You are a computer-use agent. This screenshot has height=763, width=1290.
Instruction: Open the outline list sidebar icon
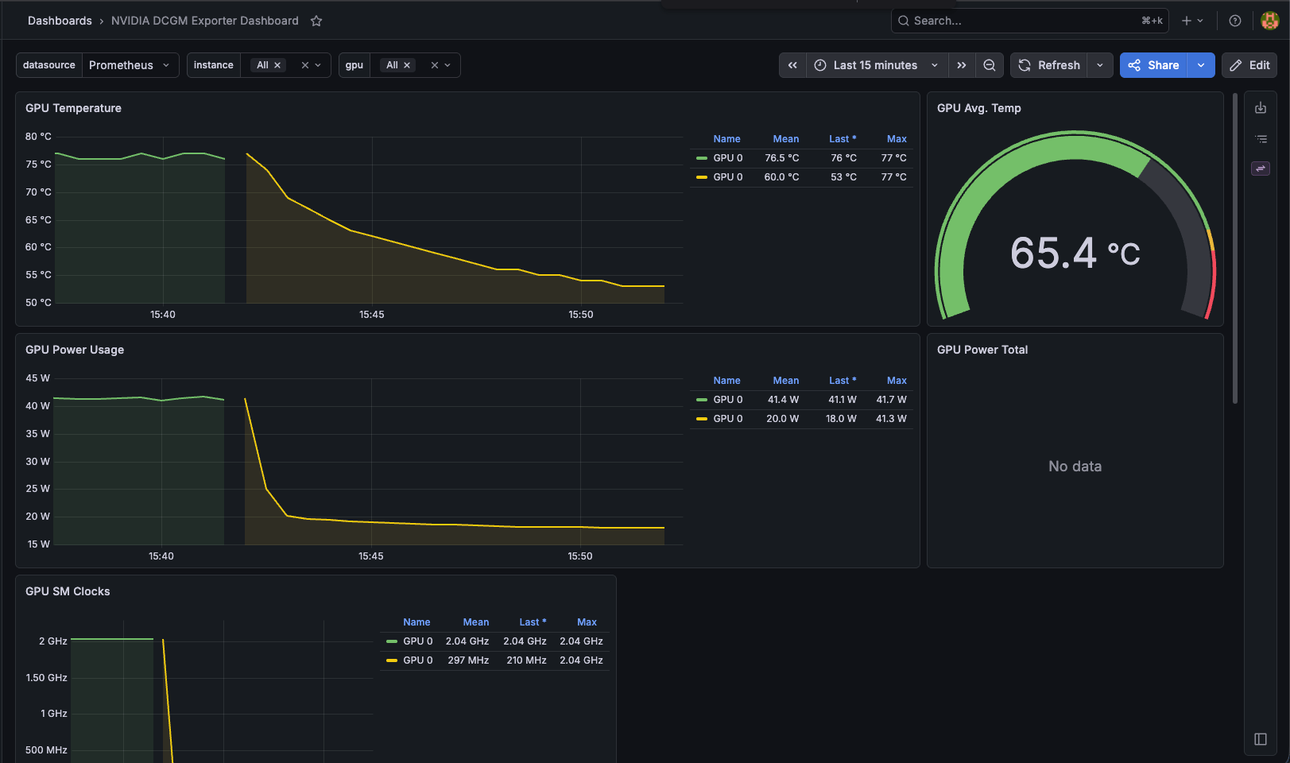click(x=1261, y=138)
